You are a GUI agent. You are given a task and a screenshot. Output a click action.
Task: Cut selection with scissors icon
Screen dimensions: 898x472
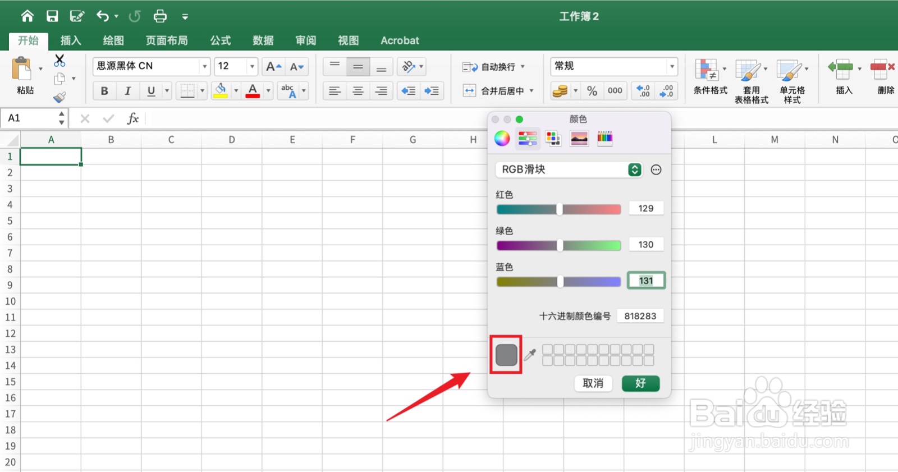pos(59,60)
